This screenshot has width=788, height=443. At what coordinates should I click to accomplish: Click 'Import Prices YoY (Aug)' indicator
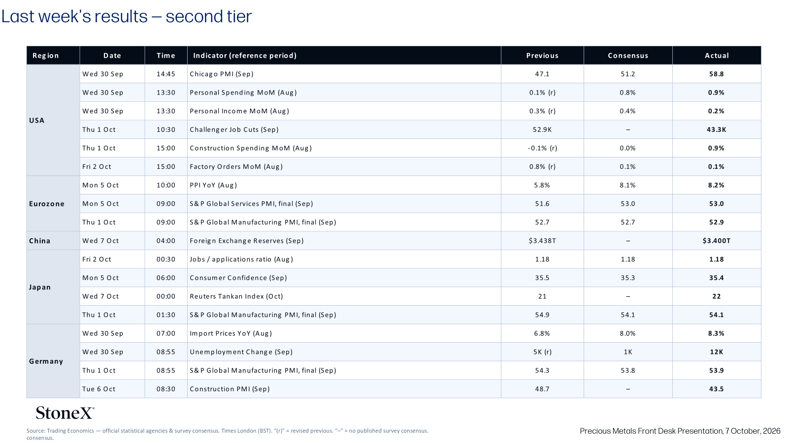231,333
